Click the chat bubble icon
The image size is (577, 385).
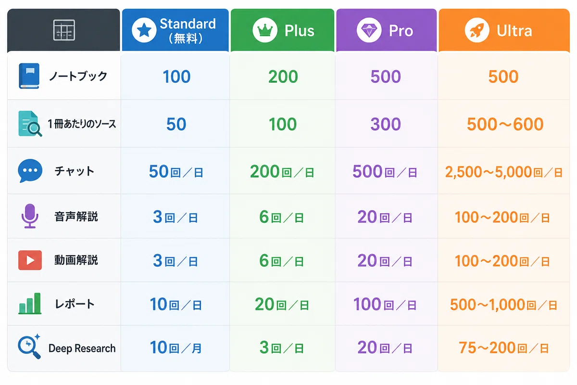coord(30,171)
